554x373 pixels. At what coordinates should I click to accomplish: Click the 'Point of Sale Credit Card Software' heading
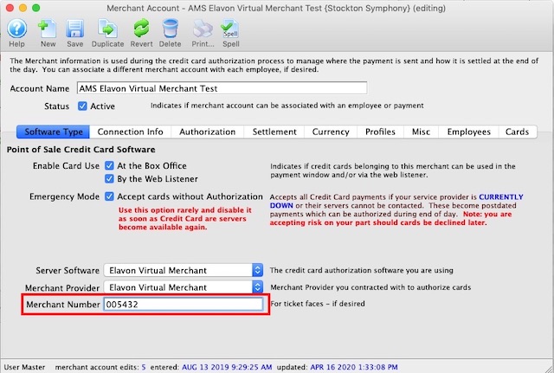tap(81, 150)
